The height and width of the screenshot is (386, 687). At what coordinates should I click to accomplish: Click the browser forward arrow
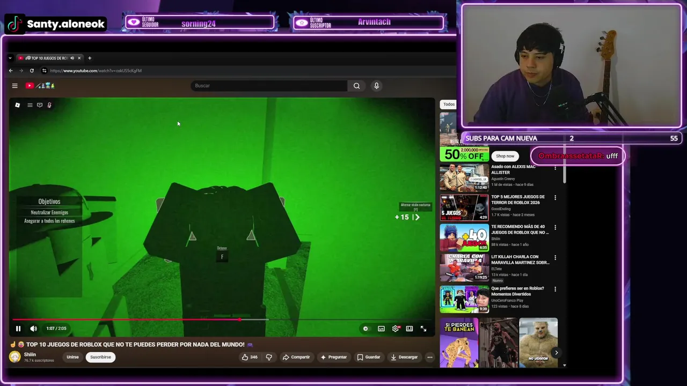tap(21, 71)
